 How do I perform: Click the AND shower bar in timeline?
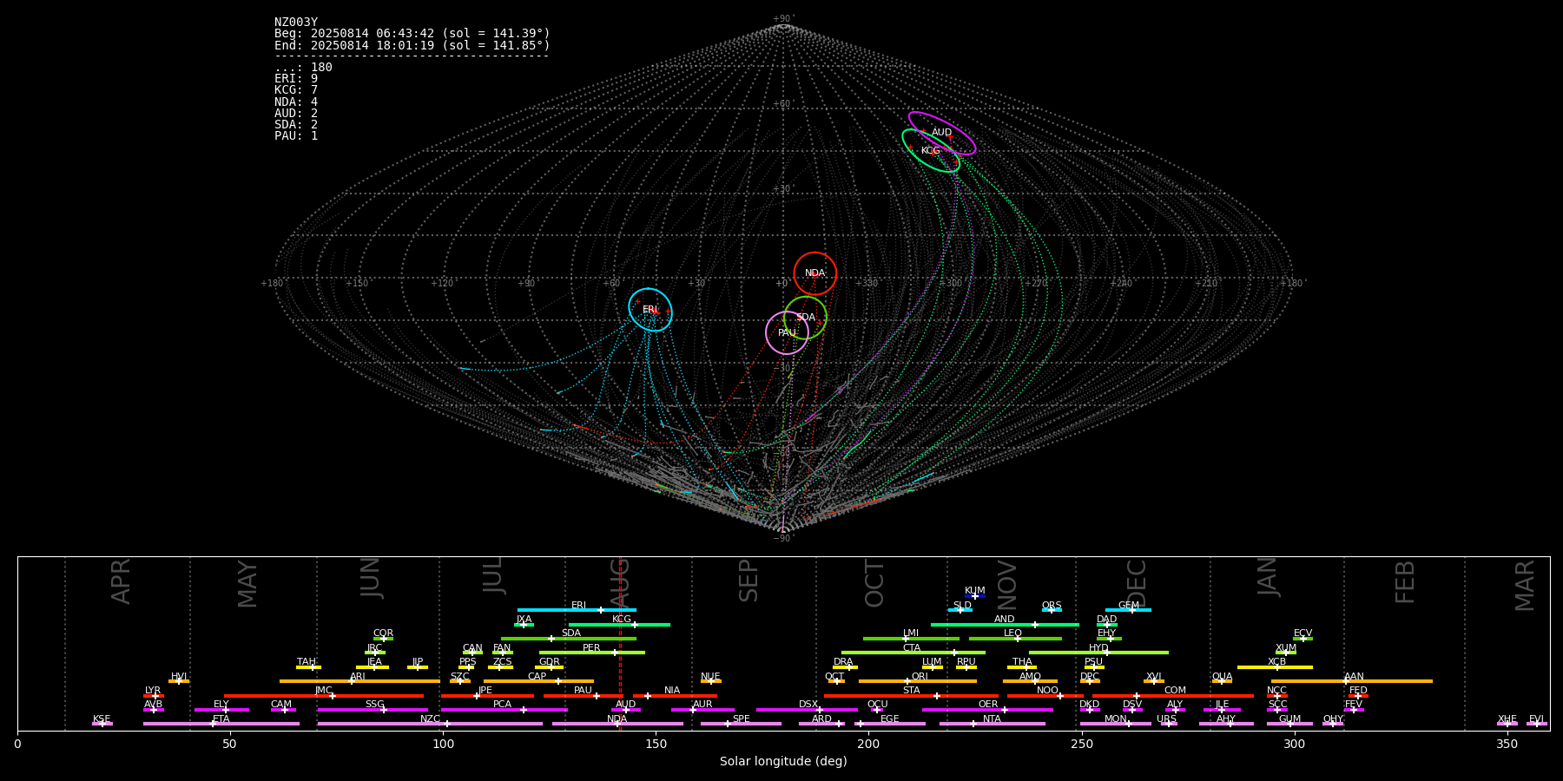point(1005,625)
